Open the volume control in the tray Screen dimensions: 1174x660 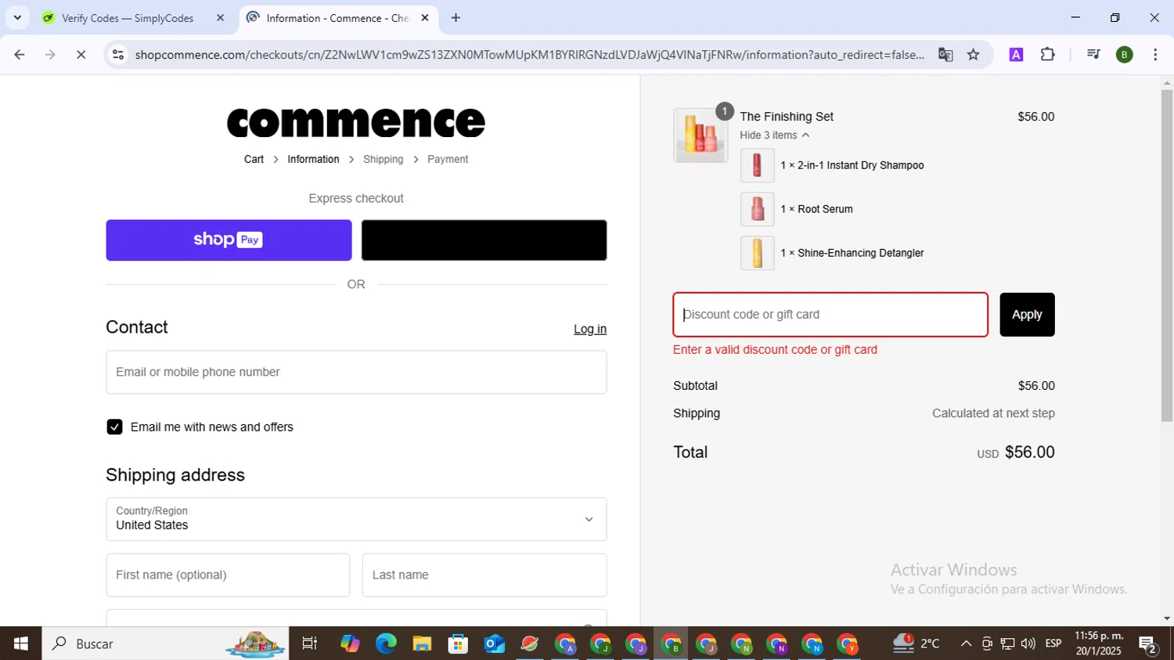[1028, 644]
